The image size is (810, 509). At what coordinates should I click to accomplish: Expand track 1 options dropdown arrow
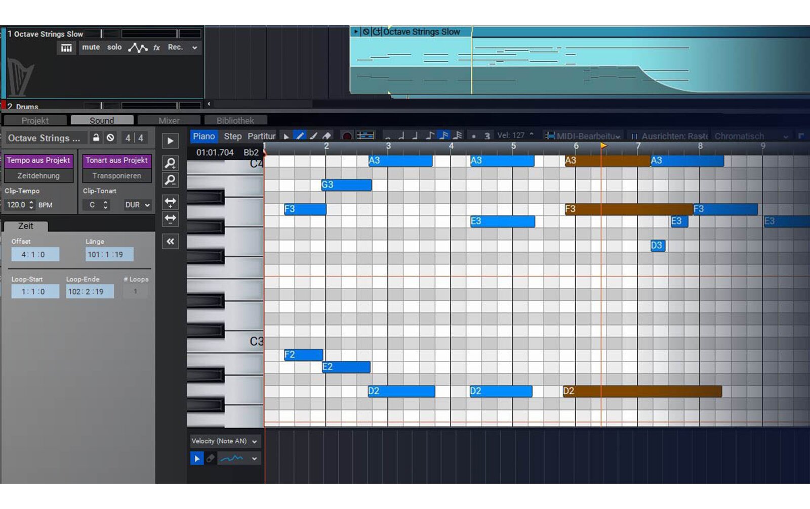point(194,48)
